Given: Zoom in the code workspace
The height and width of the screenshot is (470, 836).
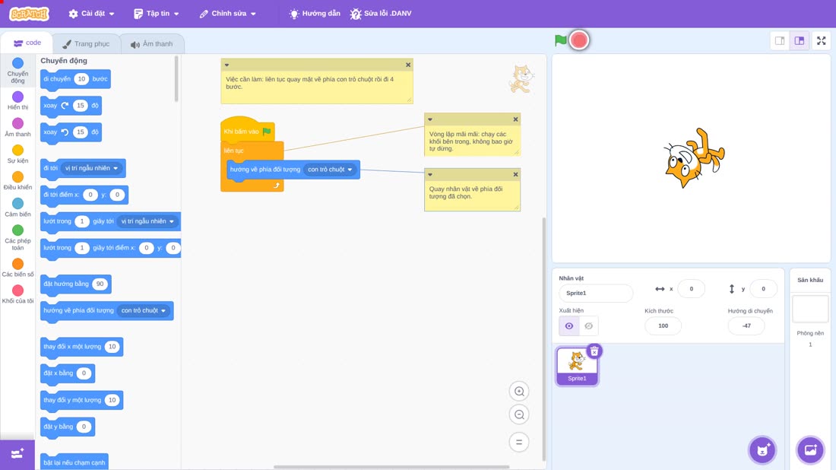Looking at the screenshot, I should point(519,391).
